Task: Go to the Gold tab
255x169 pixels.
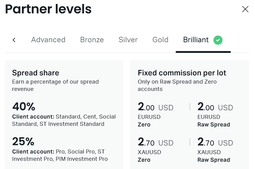Action: tap(160, 40)
